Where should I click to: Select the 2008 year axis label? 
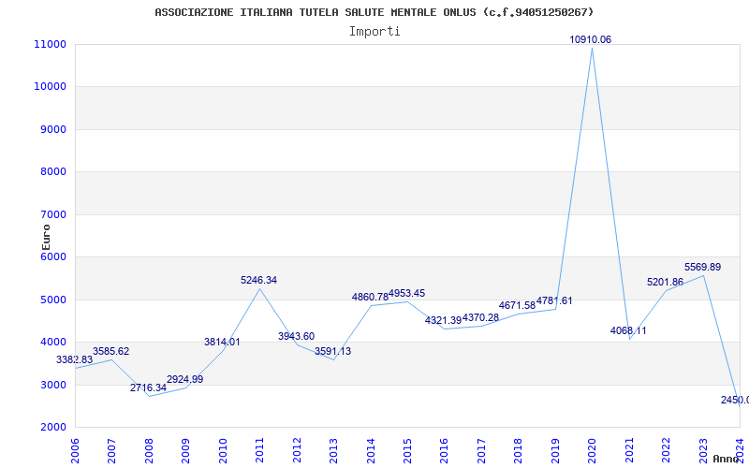149,450
